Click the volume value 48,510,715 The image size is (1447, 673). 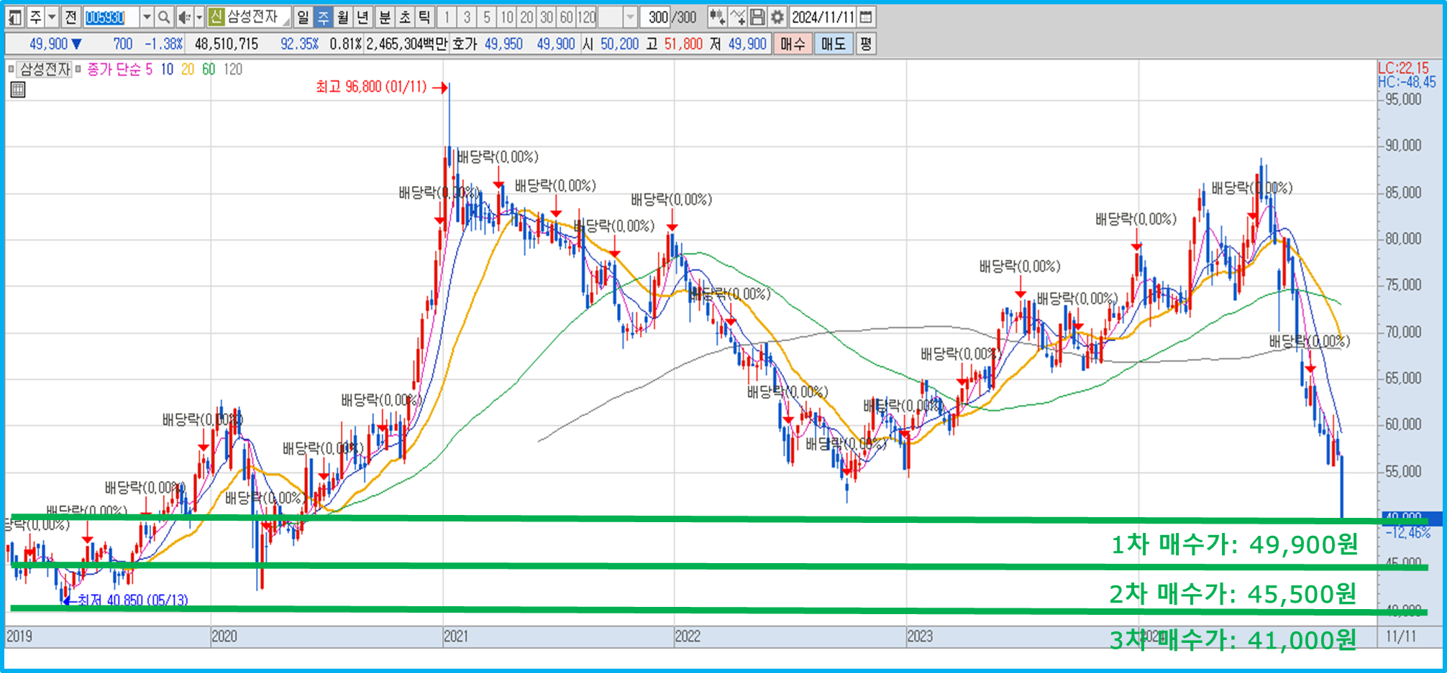(227, 44)
